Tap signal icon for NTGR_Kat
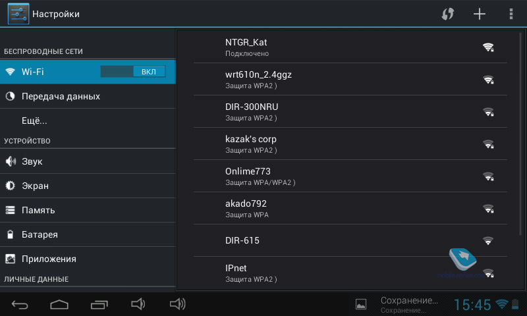 point(488,47)
